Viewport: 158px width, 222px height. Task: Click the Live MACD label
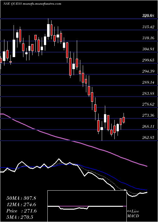pyautogui.click(x=133, y=214)
